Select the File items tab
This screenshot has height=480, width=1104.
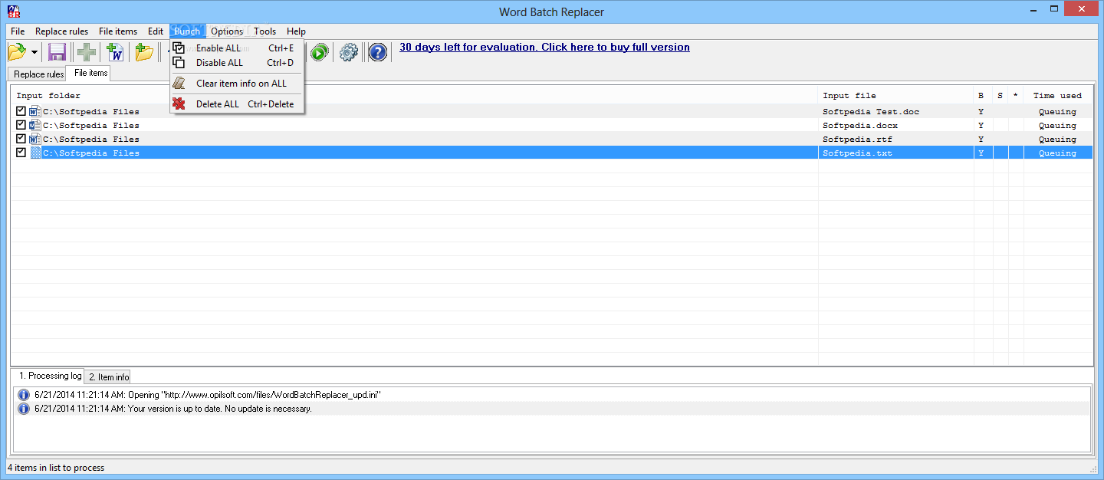tap(90, 73)
